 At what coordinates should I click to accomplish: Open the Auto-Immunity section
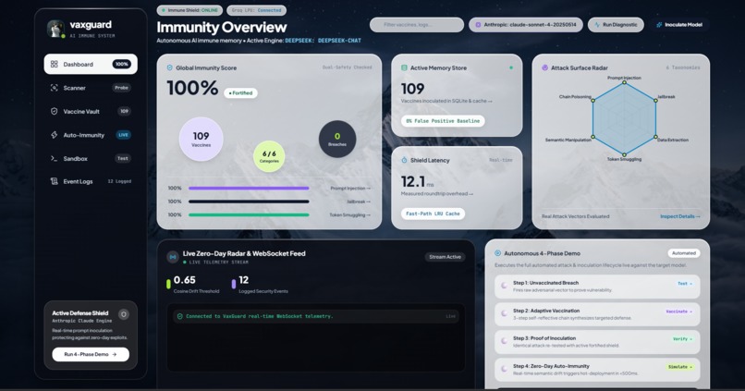point(91,135)
